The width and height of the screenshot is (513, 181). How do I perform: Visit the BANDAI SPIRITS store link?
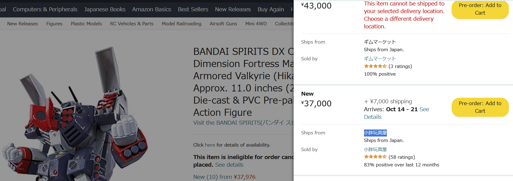click(x=243, y=122)
